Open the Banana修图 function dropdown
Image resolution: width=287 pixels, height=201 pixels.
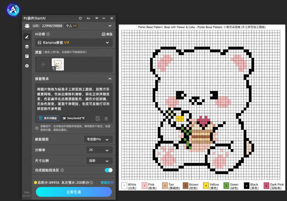(x=74, y=42)
